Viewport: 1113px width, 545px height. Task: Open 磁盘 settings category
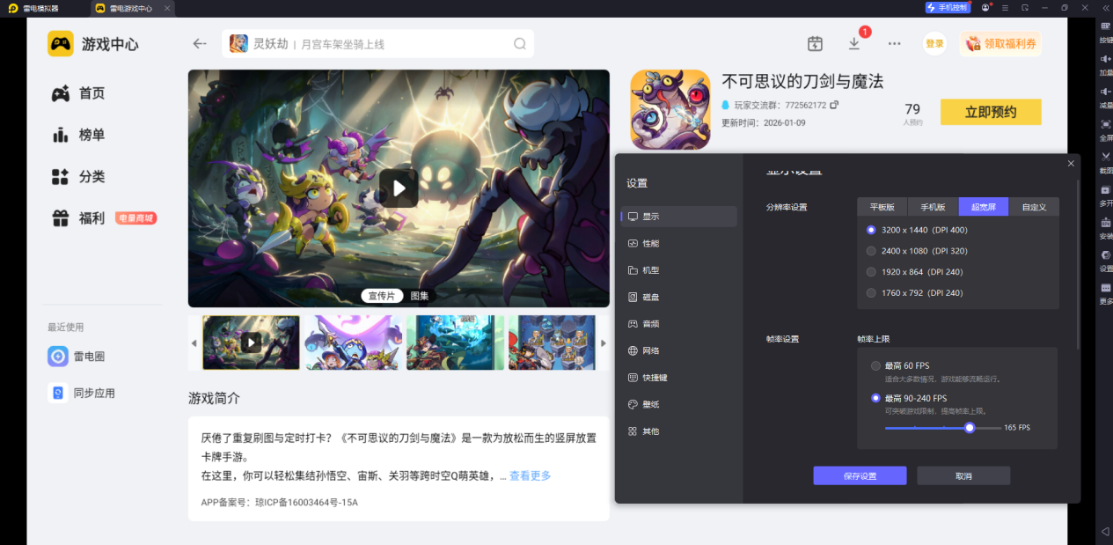[679, 297]
